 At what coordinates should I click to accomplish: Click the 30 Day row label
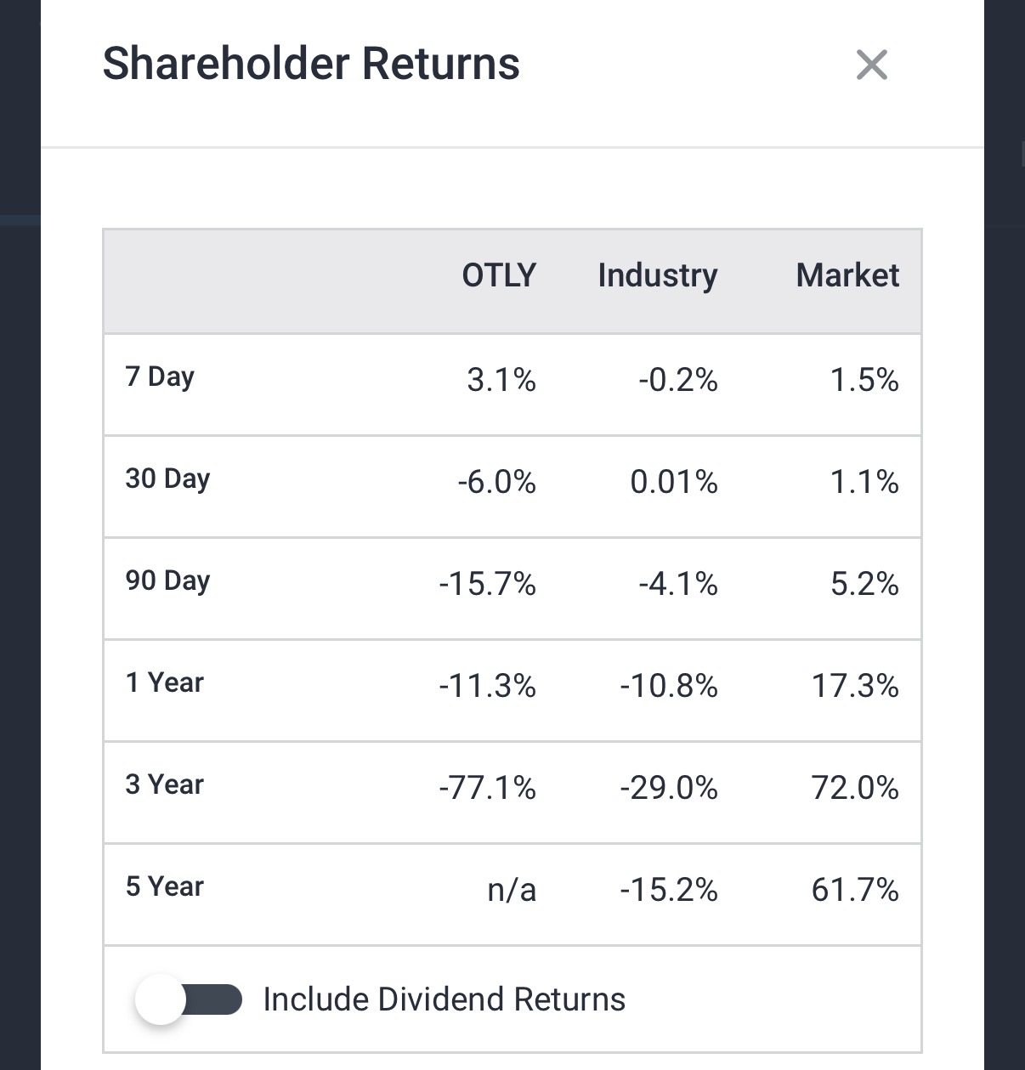pos(167,478)
